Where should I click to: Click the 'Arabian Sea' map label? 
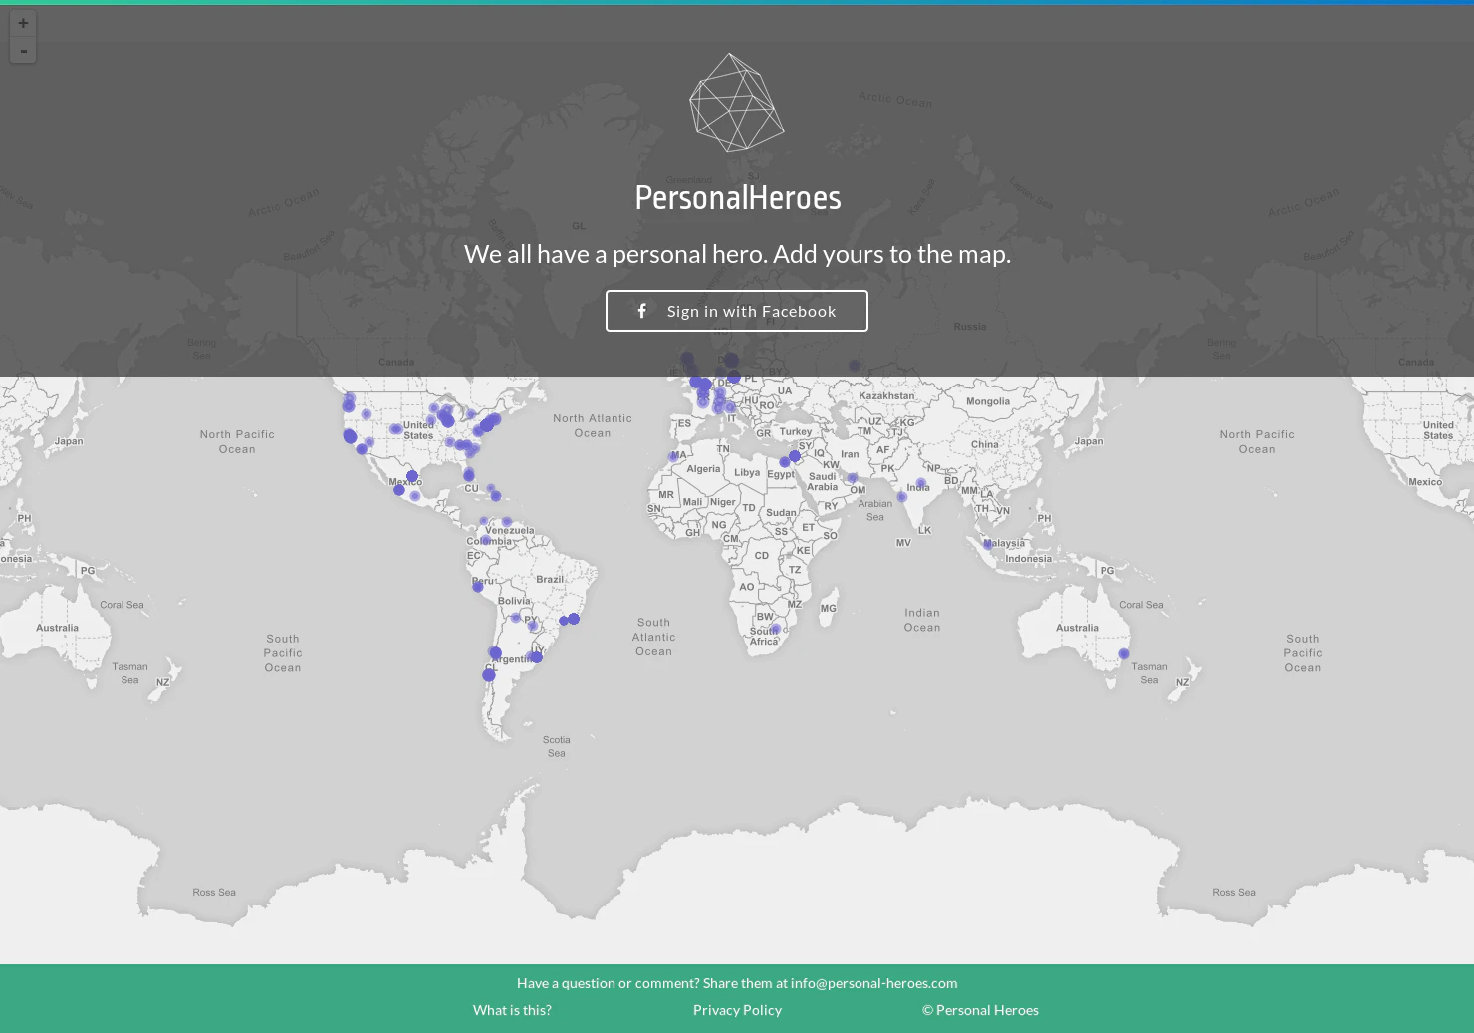875,510
